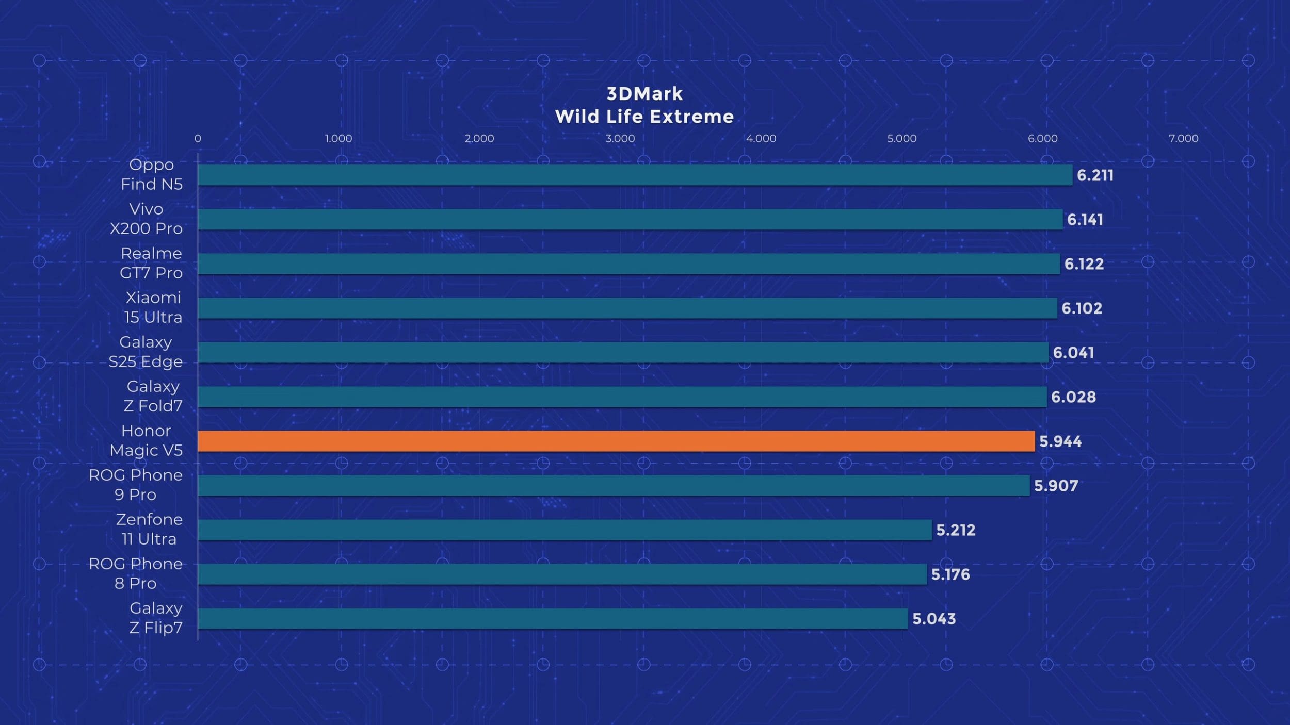Click the Galaxy Z Flip7 bar

553,619
